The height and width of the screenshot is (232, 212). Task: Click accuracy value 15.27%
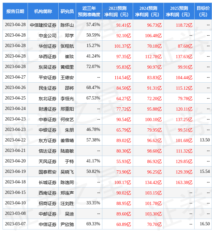click(93, 45)
